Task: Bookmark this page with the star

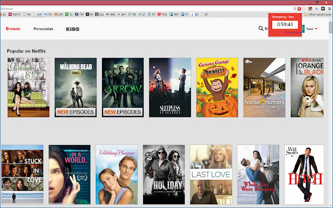Action: point(304,9)
